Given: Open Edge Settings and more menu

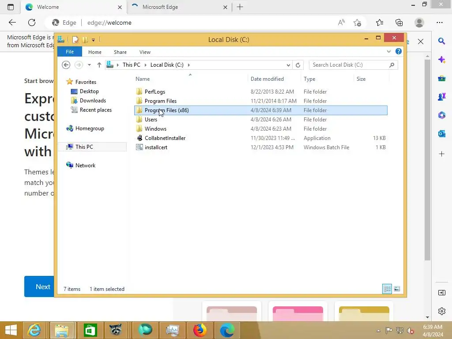Looking at the screenshot, I should pos(440,23).
